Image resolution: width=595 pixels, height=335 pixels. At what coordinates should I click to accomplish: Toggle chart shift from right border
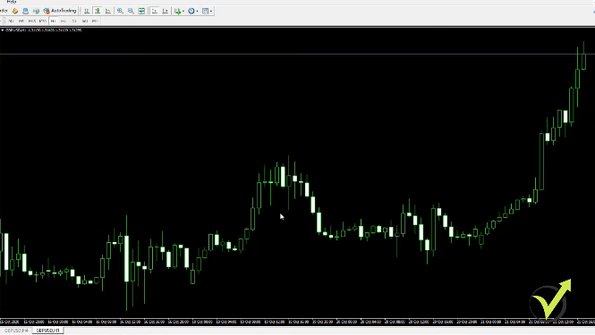pyautogui.click(x=165, y=11)
